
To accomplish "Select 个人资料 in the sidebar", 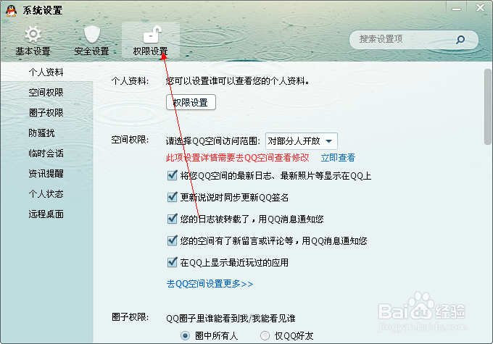I will coord(46,72).
